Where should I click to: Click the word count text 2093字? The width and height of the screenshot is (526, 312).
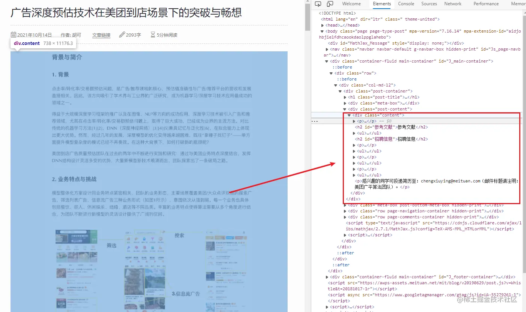134,35
